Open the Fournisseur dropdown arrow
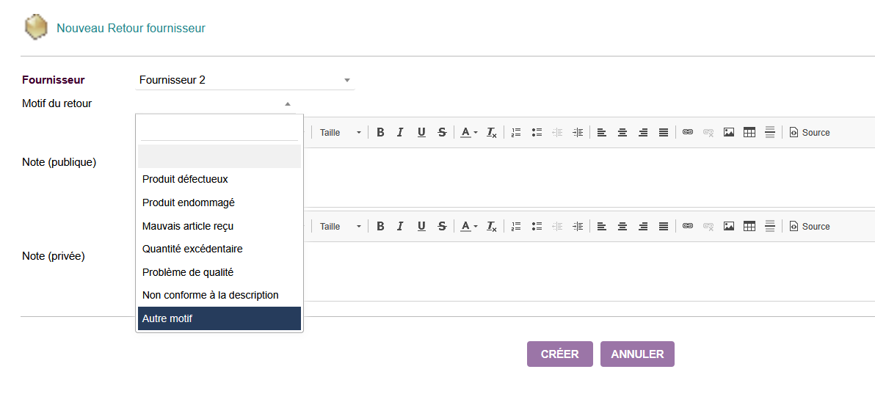 (x=347, y=80)
